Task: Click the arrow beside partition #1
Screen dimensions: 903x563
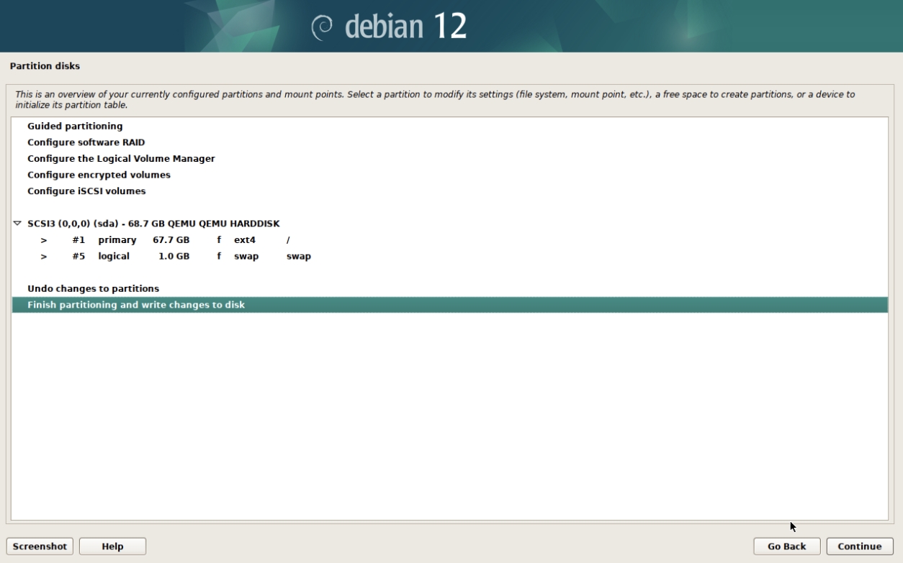Action: (x=44, y=240)
